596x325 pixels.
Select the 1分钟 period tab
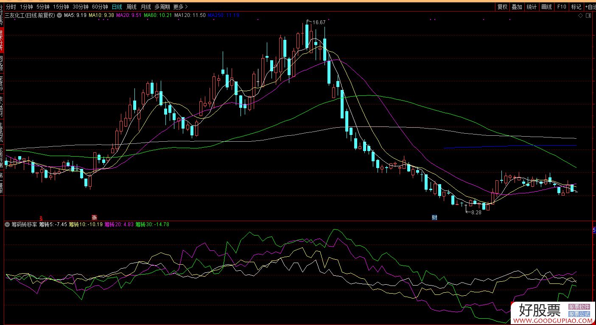[26, 7]
